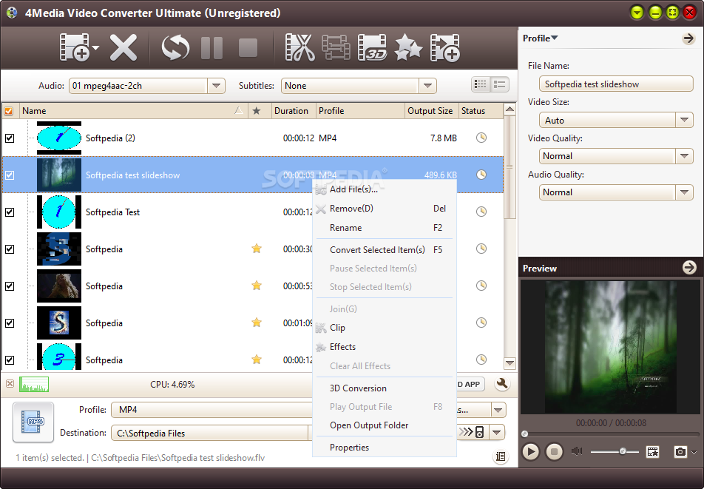Click the file list scrollbar down arrow
The image size is (704, 489).
pos(510,362)
